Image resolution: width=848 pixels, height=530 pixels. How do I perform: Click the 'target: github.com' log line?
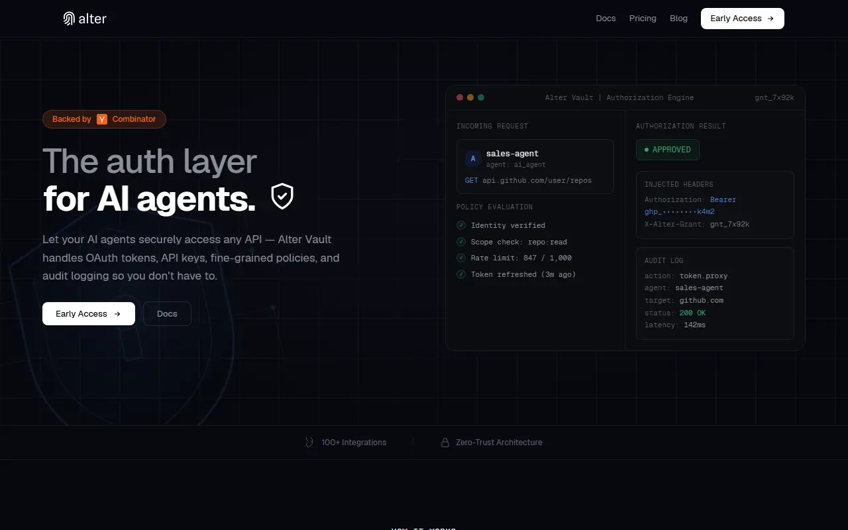tap(684, 300)
